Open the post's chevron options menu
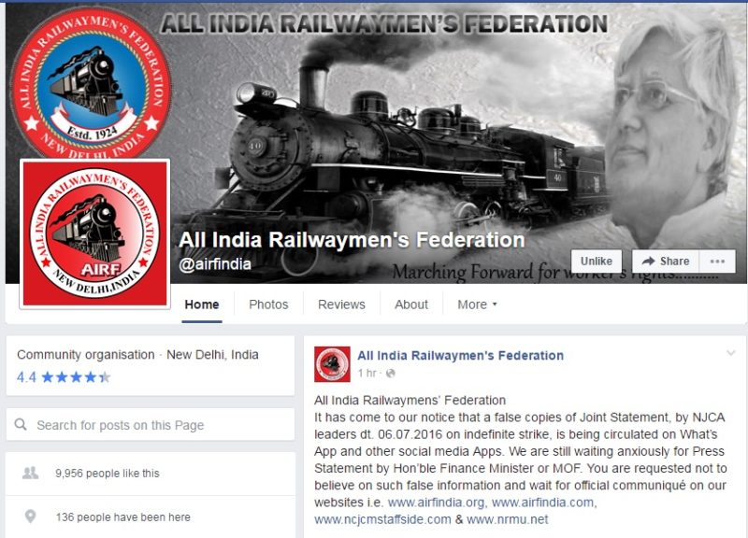 [730, 353]
